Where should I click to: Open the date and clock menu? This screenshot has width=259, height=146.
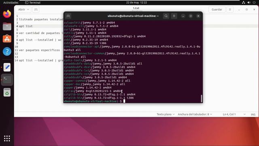click(x=136, y=2)
